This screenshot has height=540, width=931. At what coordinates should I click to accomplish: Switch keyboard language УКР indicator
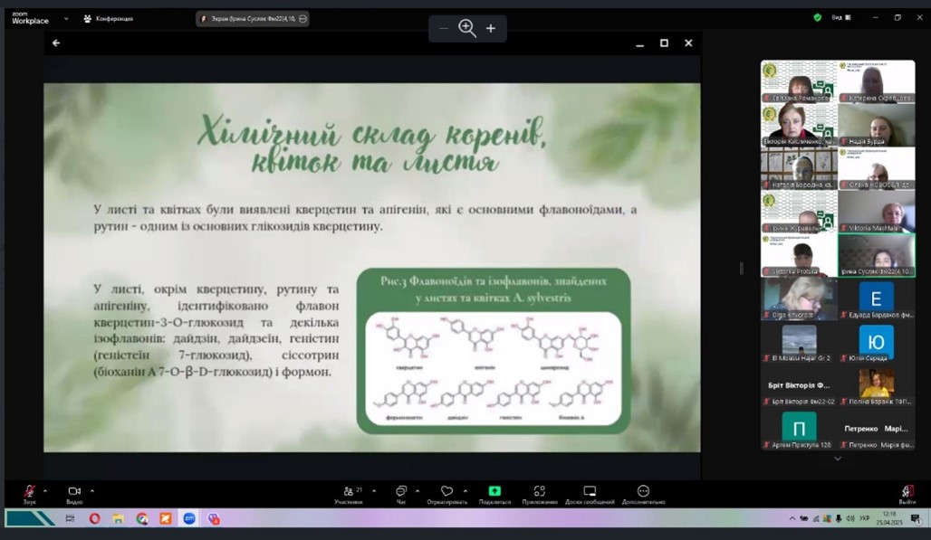pyautogui.click(x=865, y=518)
